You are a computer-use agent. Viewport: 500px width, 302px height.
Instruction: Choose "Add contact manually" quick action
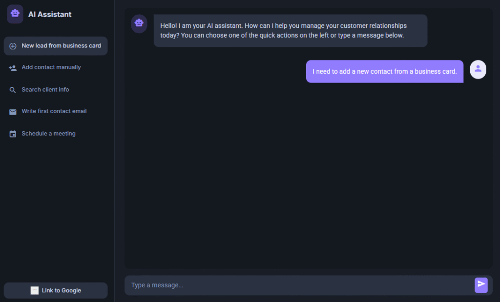tap(51, 67)
